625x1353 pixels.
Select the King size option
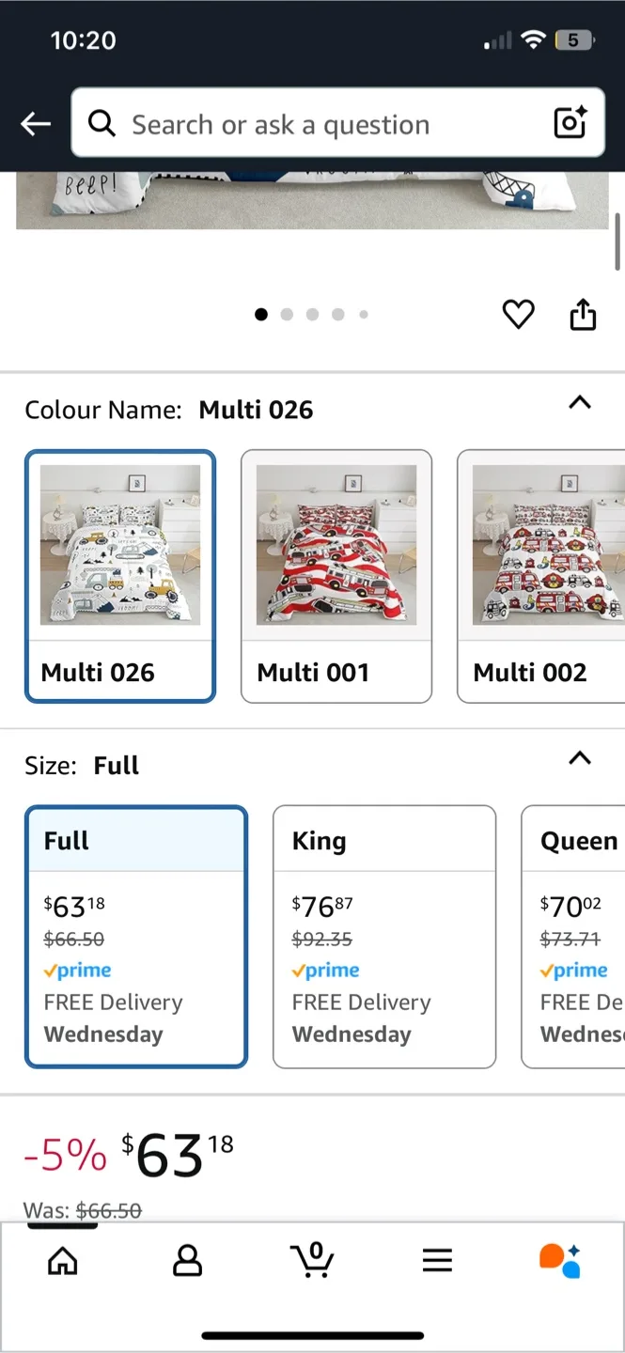[383, 935]
